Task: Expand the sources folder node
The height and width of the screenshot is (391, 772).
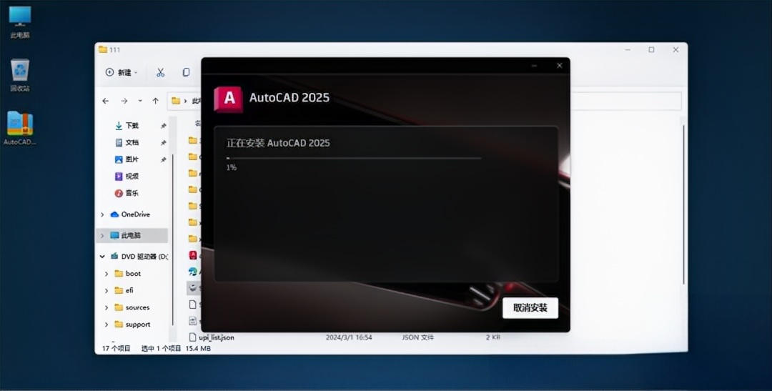Action: [107, 308]
